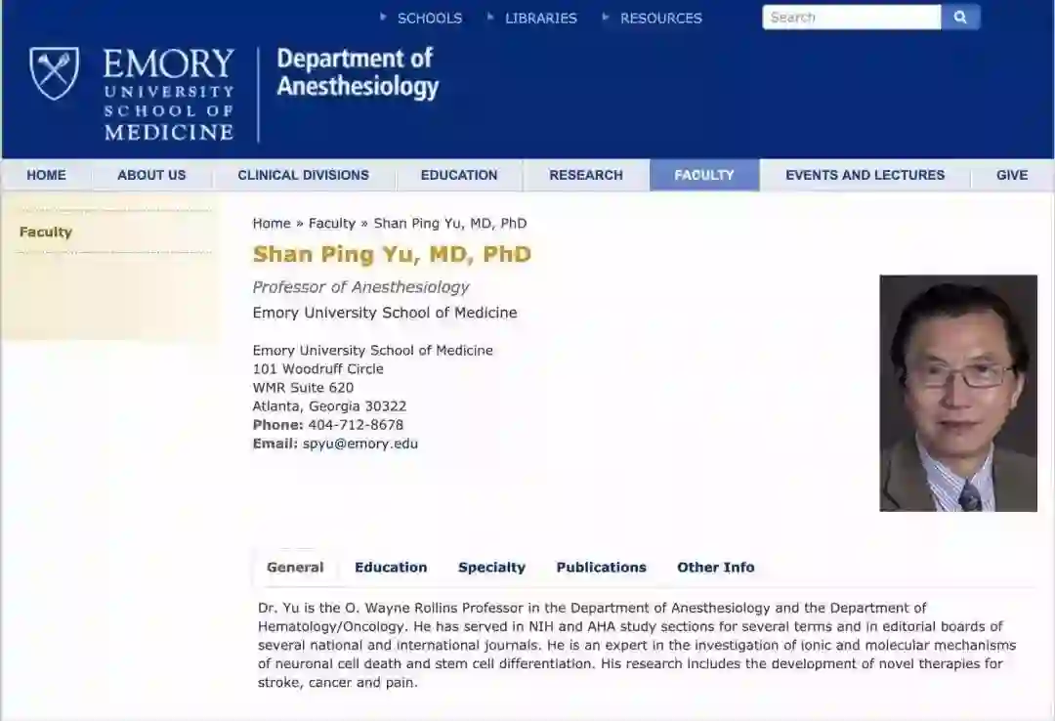Open Clinical Divisions menu item
Image resolution: width=1055 pixels, height=721 pixels.
(x=304, y=175)
